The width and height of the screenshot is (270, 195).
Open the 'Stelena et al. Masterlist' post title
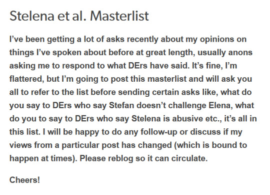[x=79, y=16]
